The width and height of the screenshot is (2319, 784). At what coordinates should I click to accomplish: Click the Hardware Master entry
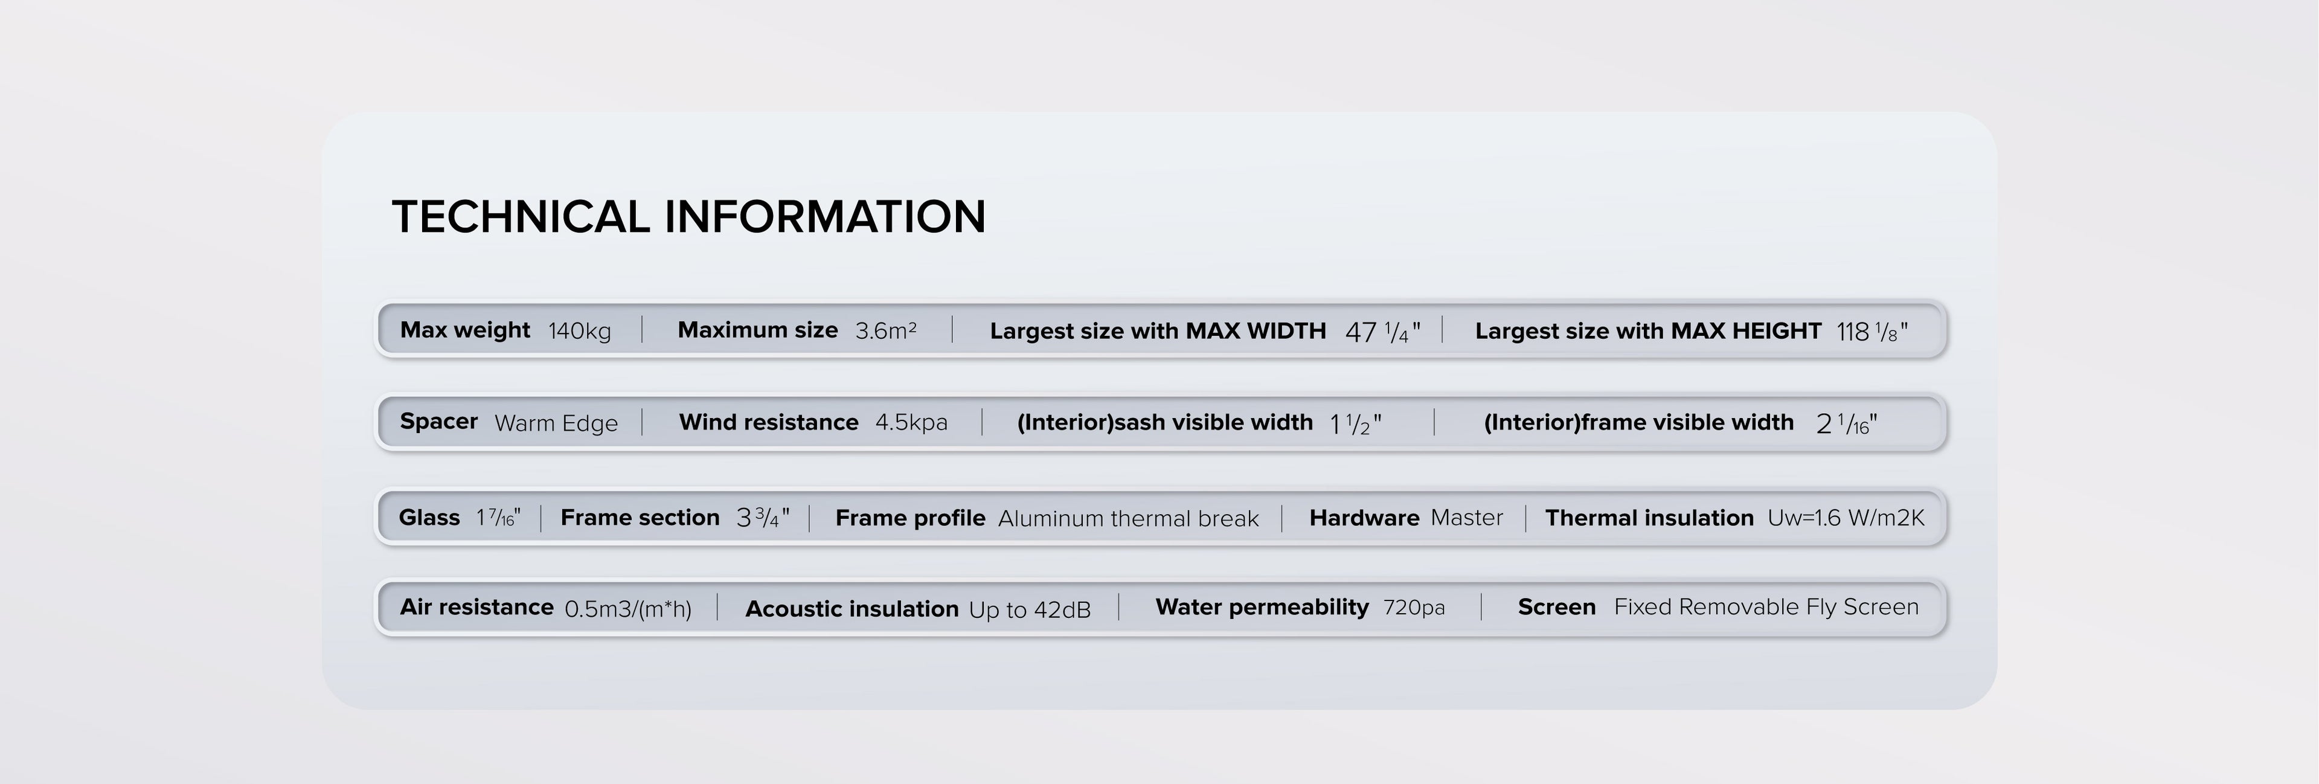pyautogui.click(x=1405, y=518)
